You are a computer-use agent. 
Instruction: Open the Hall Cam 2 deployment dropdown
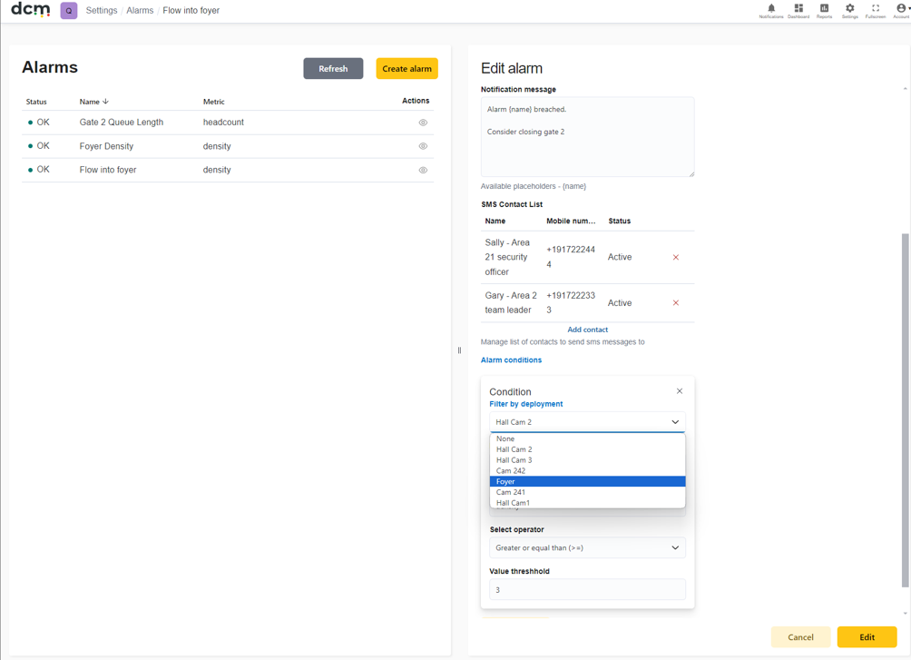[587, 422]
